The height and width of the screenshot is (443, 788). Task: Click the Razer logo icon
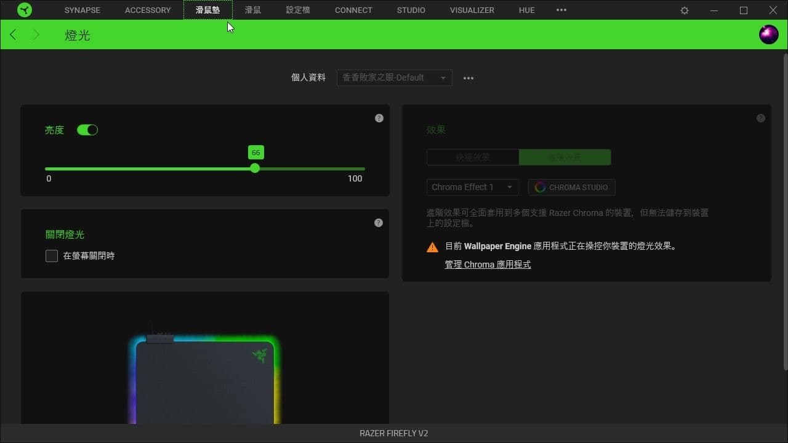(x=25, y=10)
